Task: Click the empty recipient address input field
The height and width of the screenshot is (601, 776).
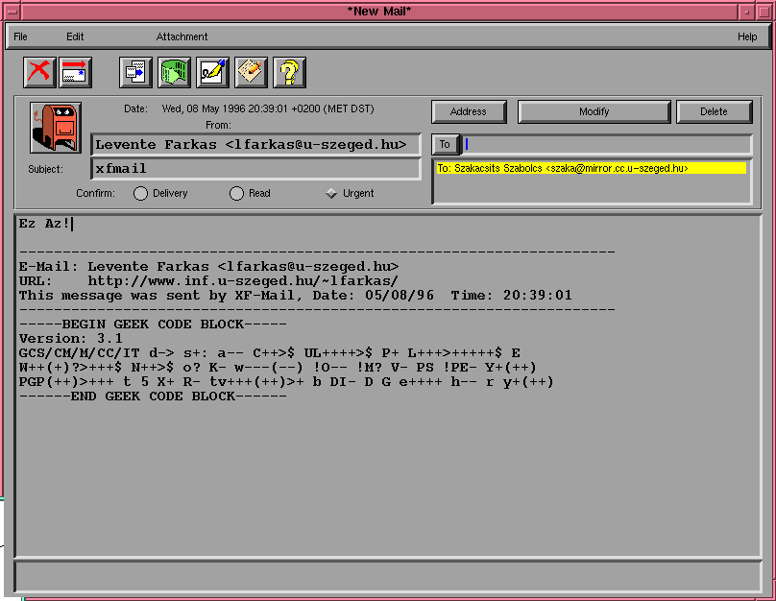Action: [x=607, y=144]
